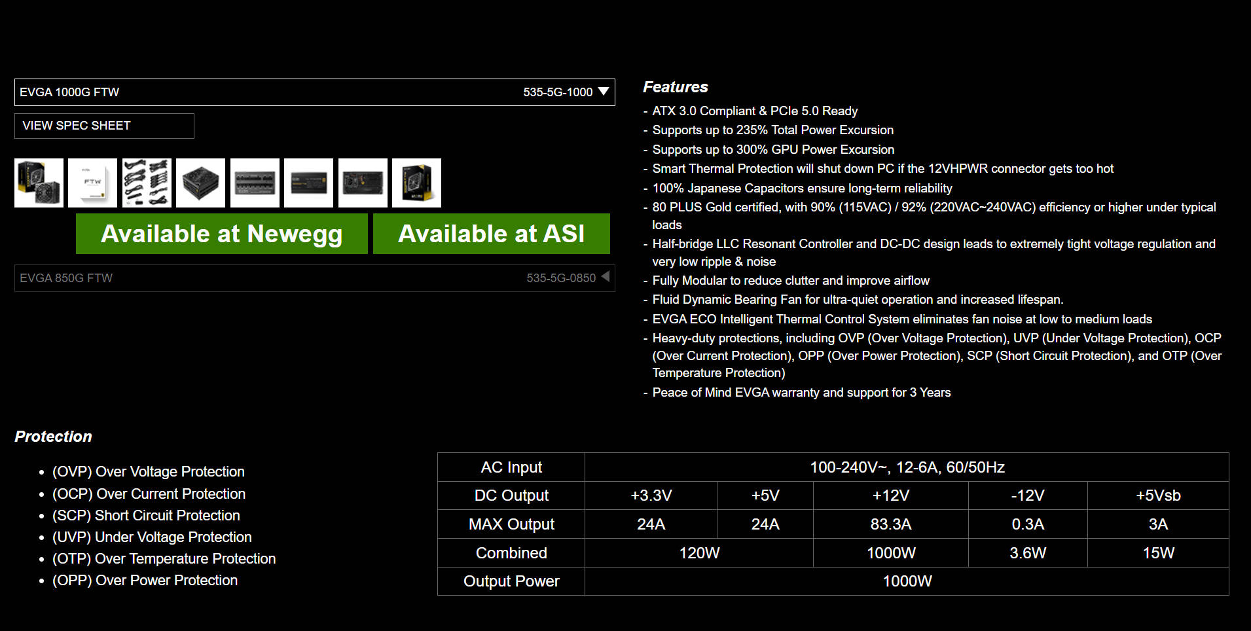Click the 'Peace of Mind EVGA warranty' line
This screenshot has width=1251, height=631.
[x=801, y=393]
